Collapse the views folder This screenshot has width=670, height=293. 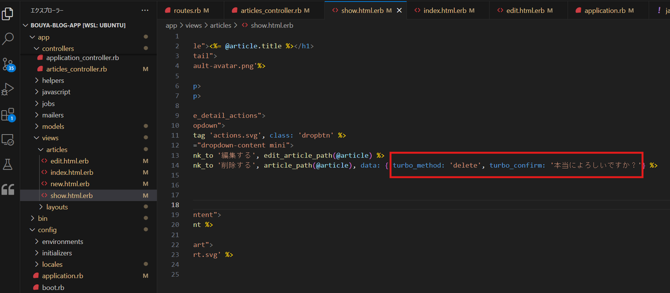37,138
